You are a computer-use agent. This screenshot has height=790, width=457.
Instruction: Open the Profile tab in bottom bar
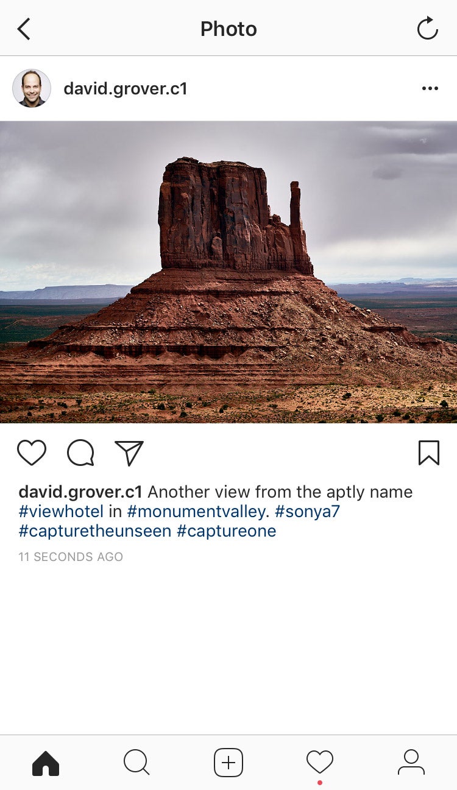411,763
